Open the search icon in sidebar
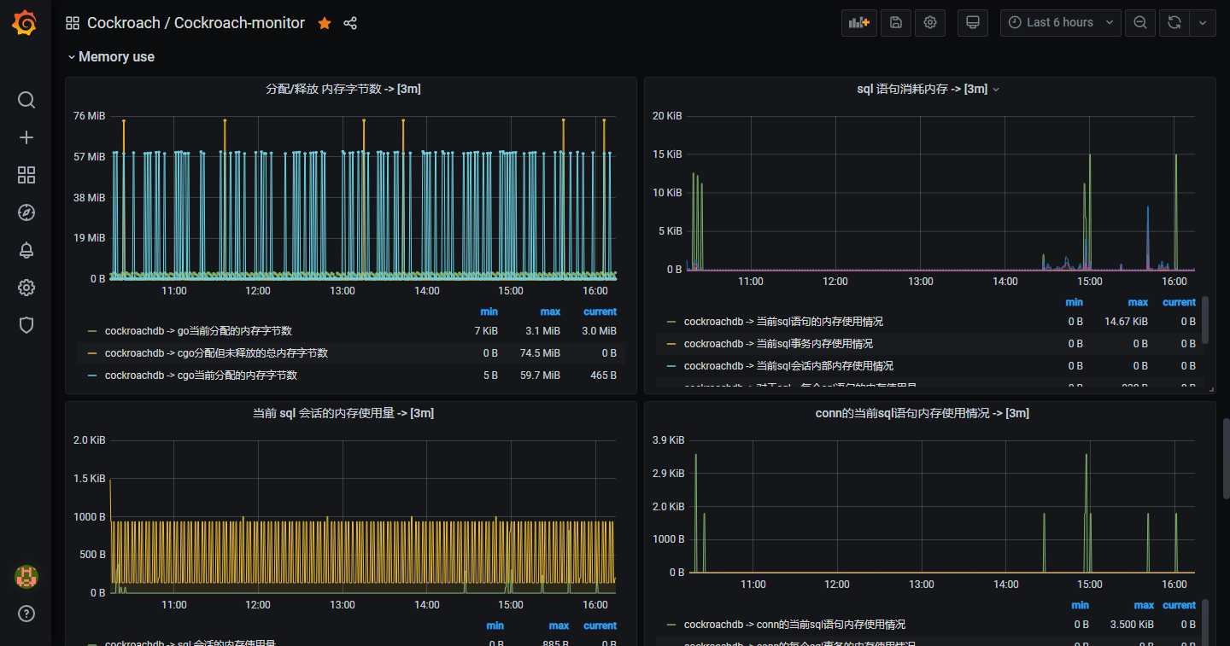1230x646 pixels. [x=26, y=101]
